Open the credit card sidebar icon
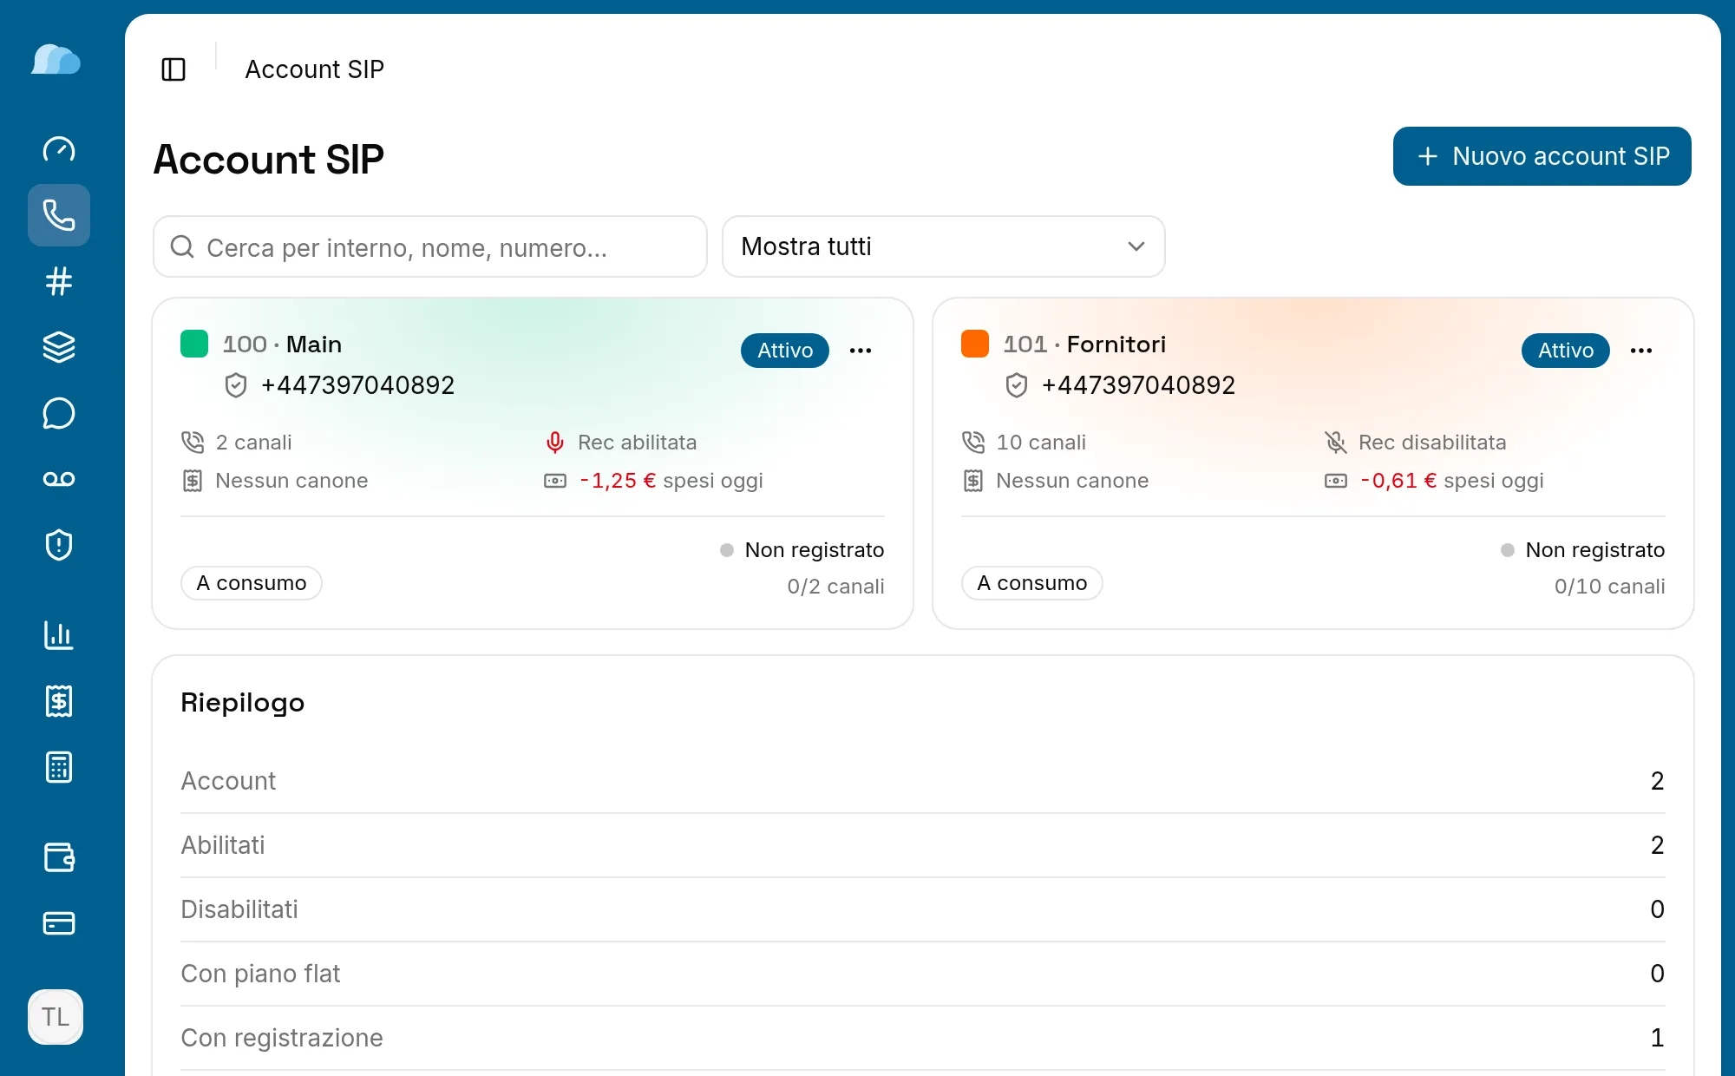The image size is (1735, 1076). (59, 923)
